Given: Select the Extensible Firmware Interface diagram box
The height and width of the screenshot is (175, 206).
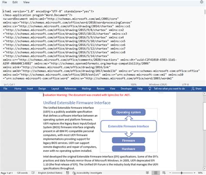Looking at the screenshot, I should pos(129,126).
